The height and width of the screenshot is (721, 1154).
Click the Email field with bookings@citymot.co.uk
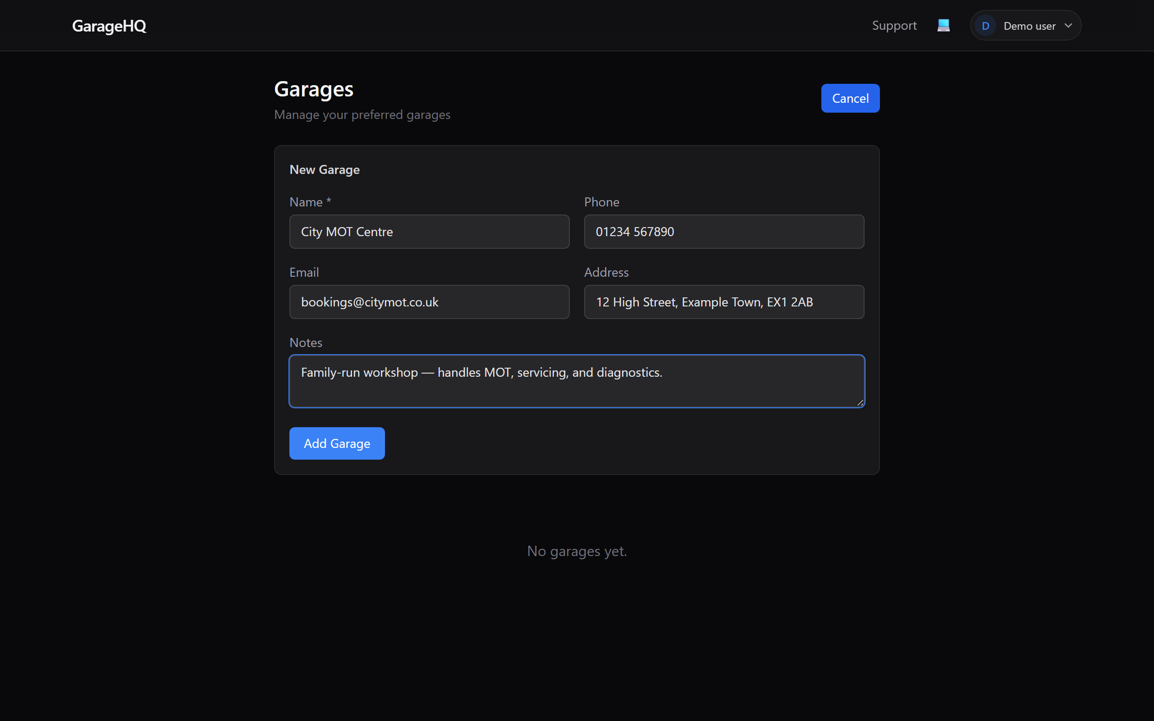tap(429, 301)
